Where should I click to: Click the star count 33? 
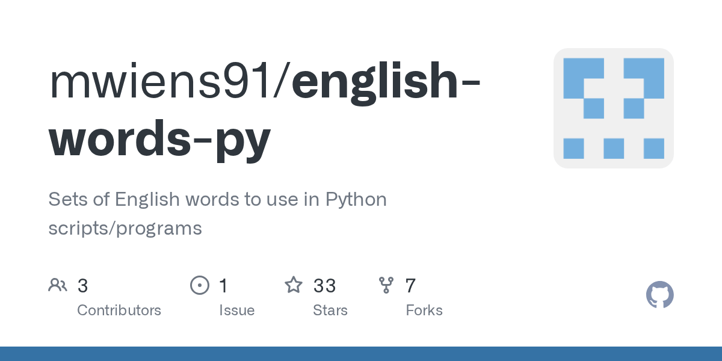[324, 285]
